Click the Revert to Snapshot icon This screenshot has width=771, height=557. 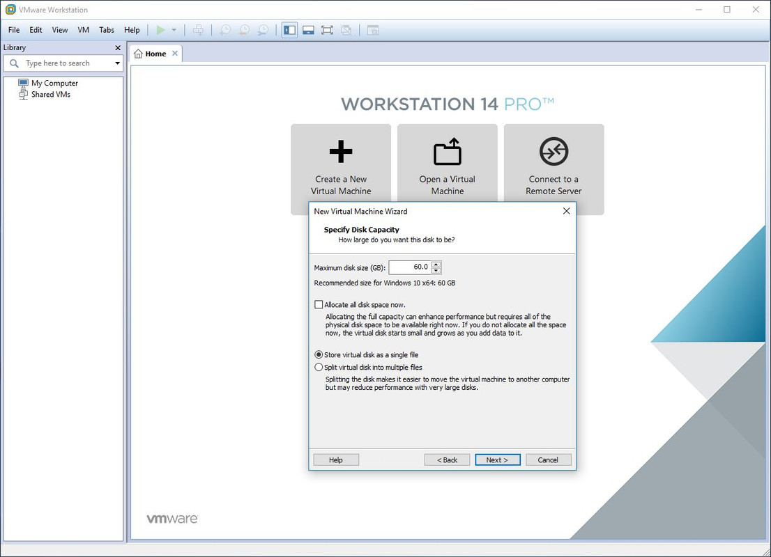pyautogui.click(x=244, y=30)
